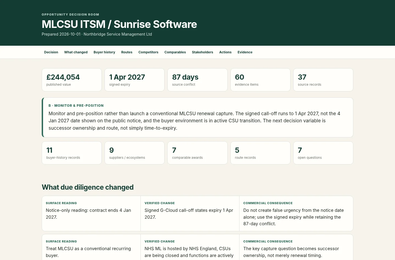Open the Competitors section link
Screen dimensions: 395x260
click(x=148, y=52)
